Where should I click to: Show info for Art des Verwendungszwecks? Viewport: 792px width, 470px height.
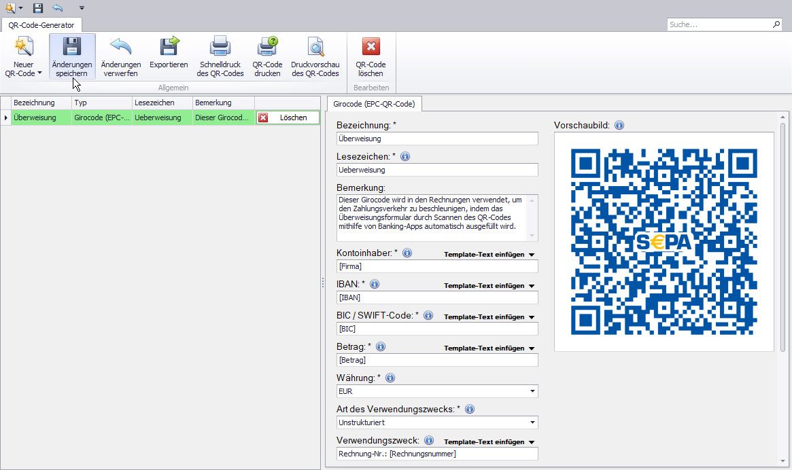click(470, 409)
